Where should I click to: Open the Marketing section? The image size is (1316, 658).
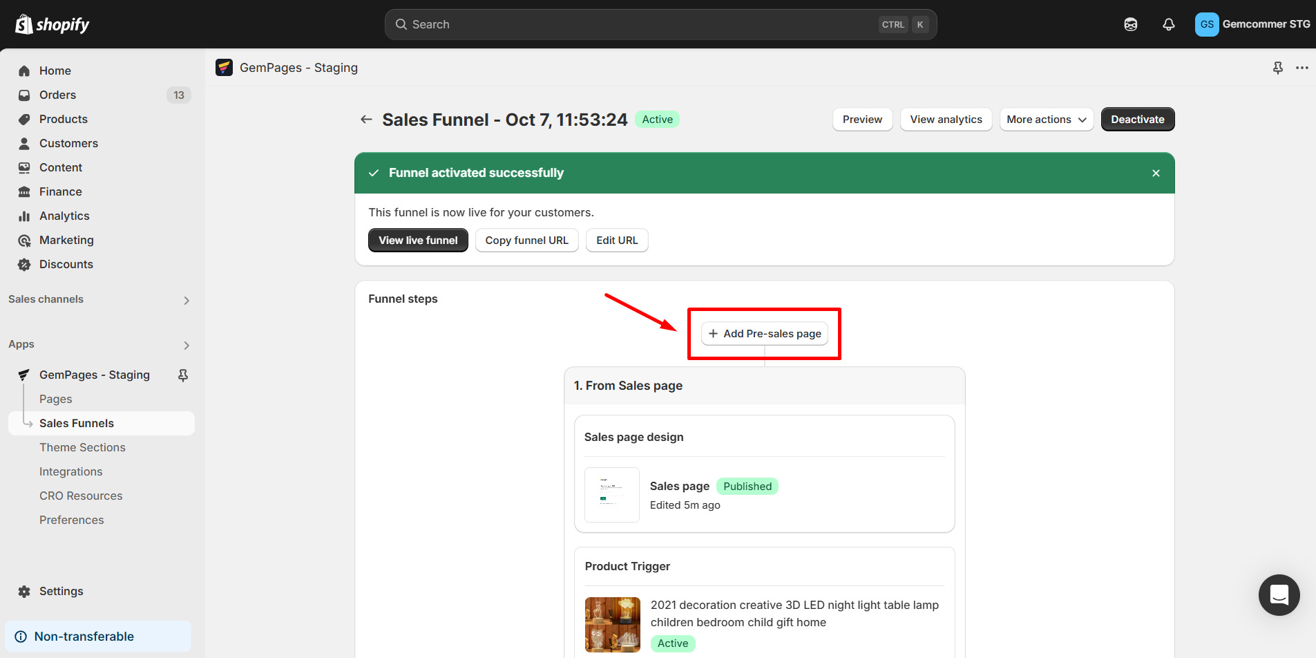coord(66,240)
